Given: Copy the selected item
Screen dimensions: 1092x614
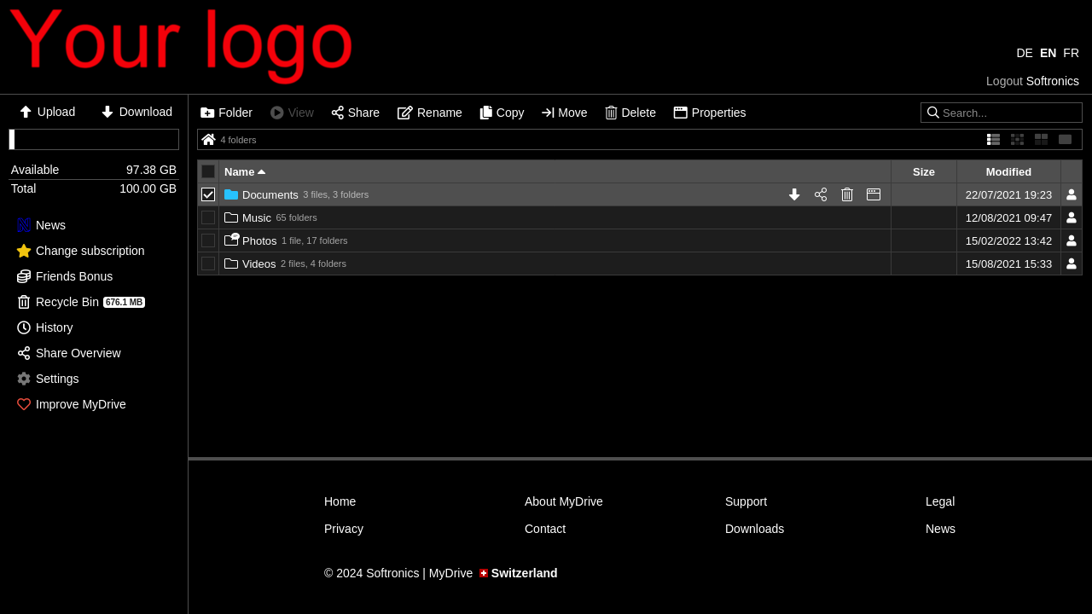Looking at the screenshot, I should pyautogui.click(x=502, y=113).
